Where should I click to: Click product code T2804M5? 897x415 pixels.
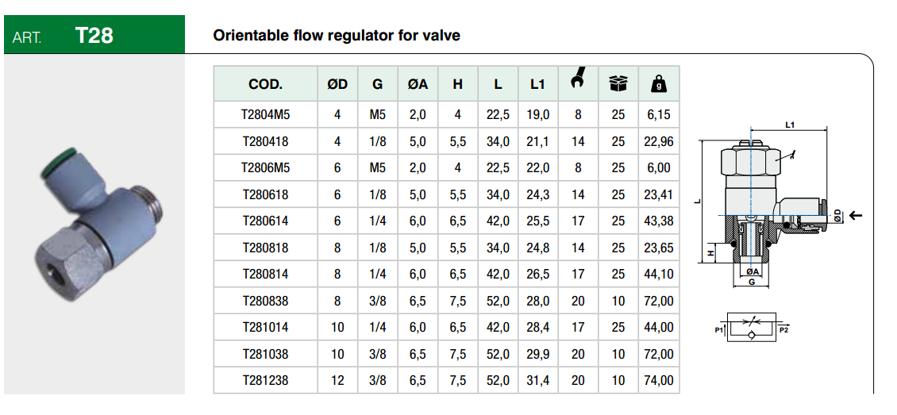(265, 114)
